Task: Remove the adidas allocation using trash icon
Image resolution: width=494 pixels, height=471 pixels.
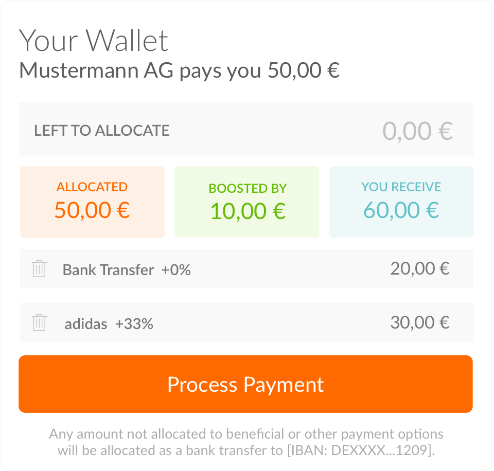Action: tap(37, 323)
